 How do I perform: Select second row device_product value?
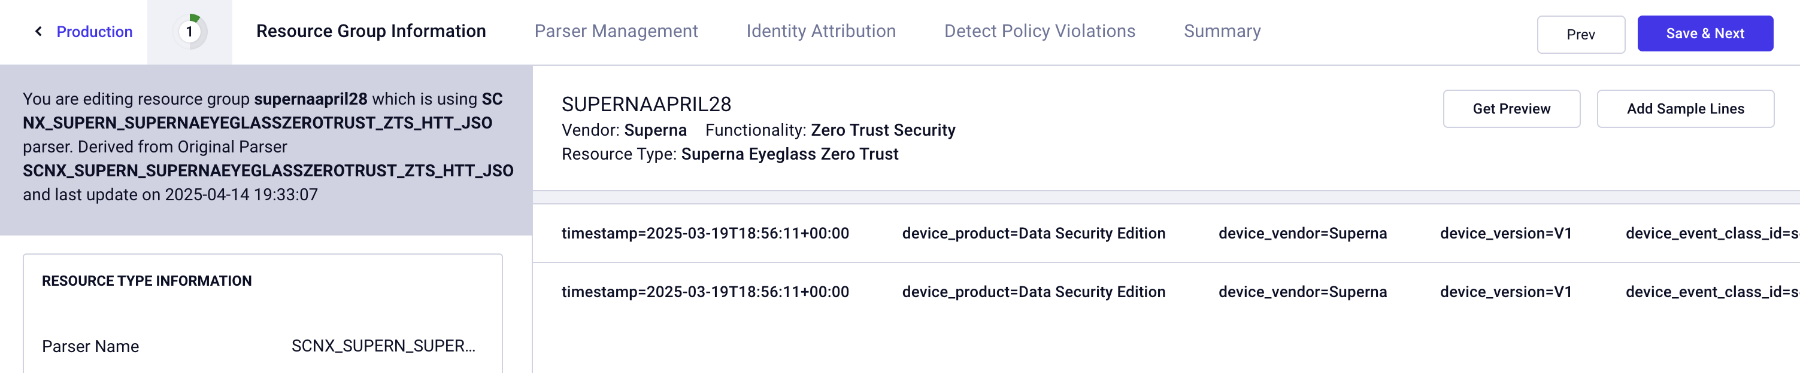click(1034, 292)
